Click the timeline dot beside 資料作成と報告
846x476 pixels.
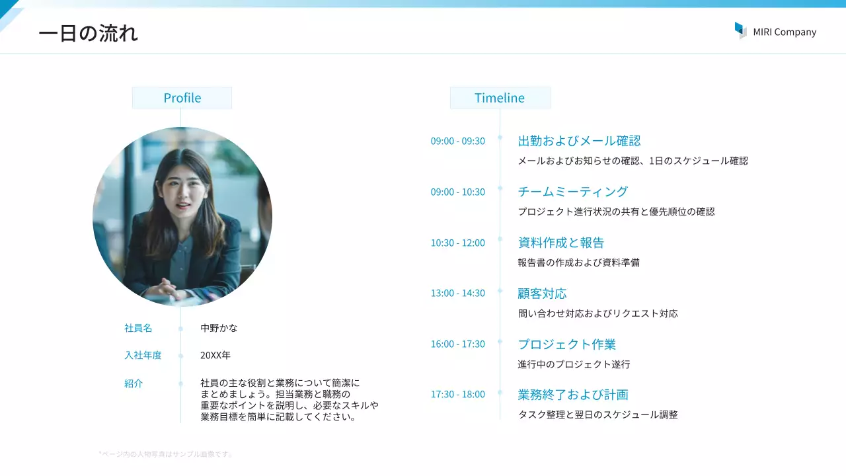coord(500,239)
